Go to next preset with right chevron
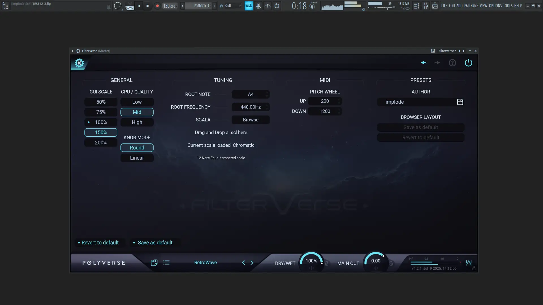The image size is (543, 305). (x=252, y=263)
